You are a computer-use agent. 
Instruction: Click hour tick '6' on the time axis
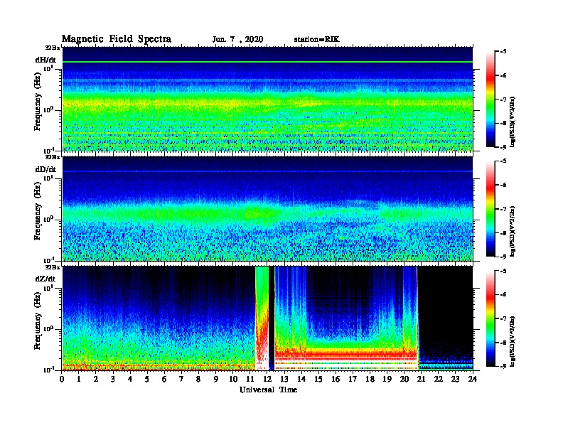point(164,380)
